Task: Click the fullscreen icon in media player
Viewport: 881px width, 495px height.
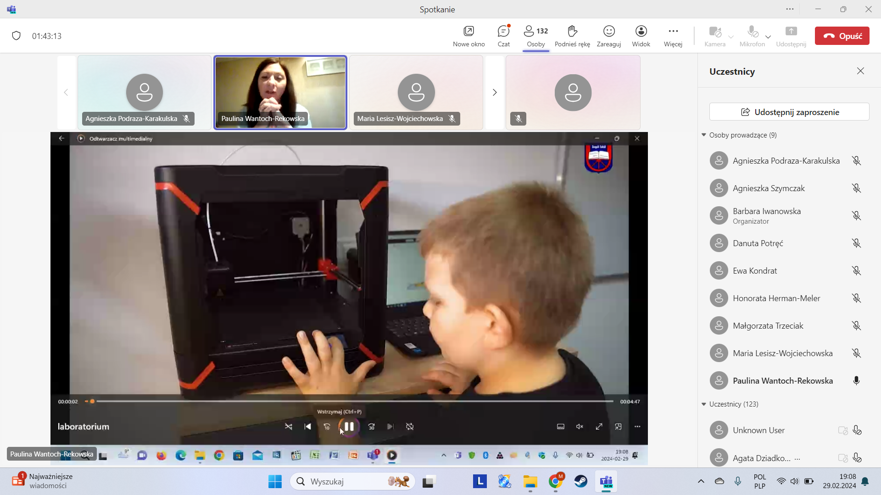Action: pos(599,426)
